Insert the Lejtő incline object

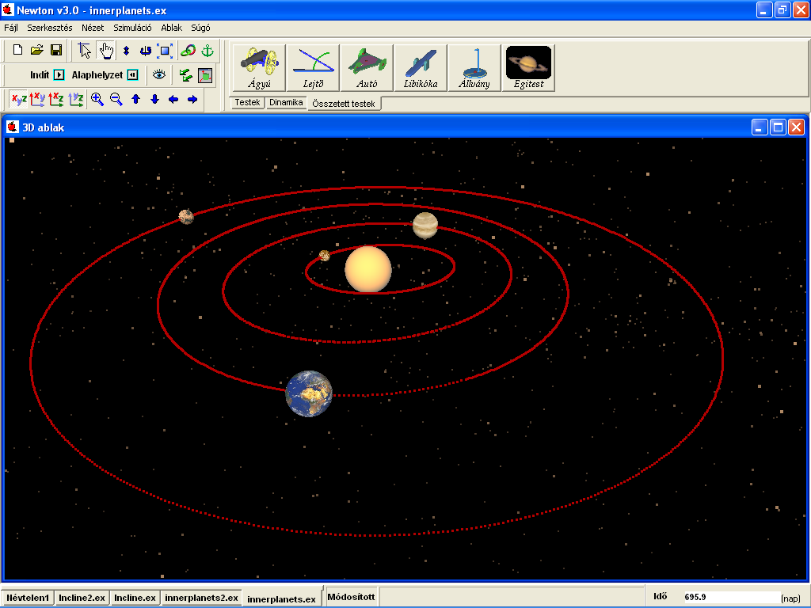point(313,68)
